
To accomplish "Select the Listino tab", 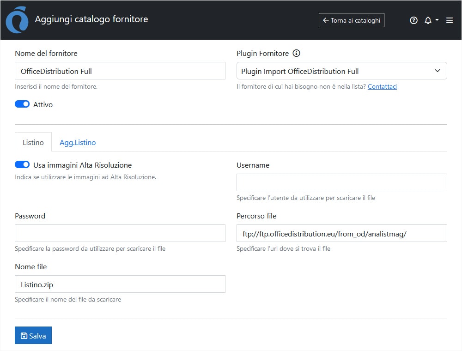I will [33, 142].
